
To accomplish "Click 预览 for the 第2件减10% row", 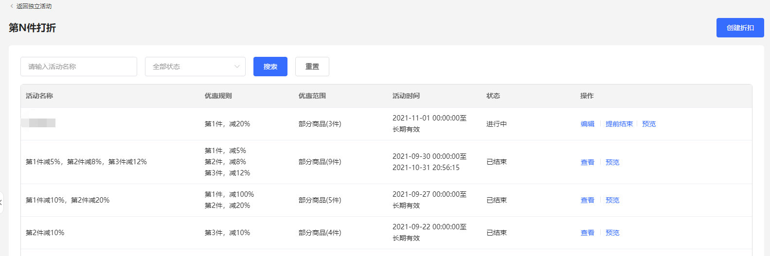I will pos(612,233).
